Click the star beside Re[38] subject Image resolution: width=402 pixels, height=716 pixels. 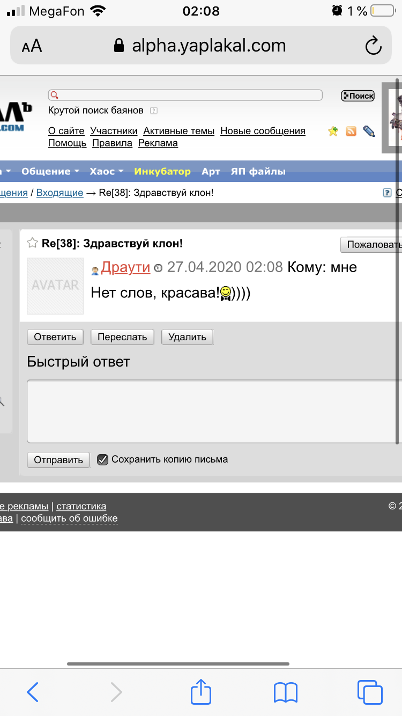[x=32, y=243]
